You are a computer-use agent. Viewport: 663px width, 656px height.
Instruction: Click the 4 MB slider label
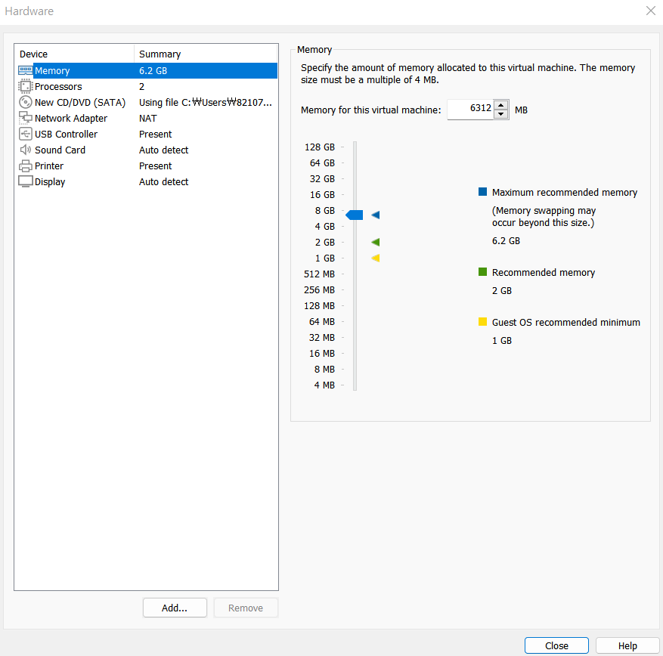(324, 385)
